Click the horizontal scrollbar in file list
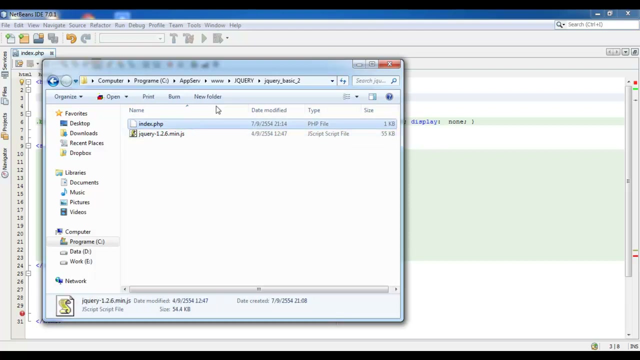This screenshot has height=360, width=640. pos(259,289)
